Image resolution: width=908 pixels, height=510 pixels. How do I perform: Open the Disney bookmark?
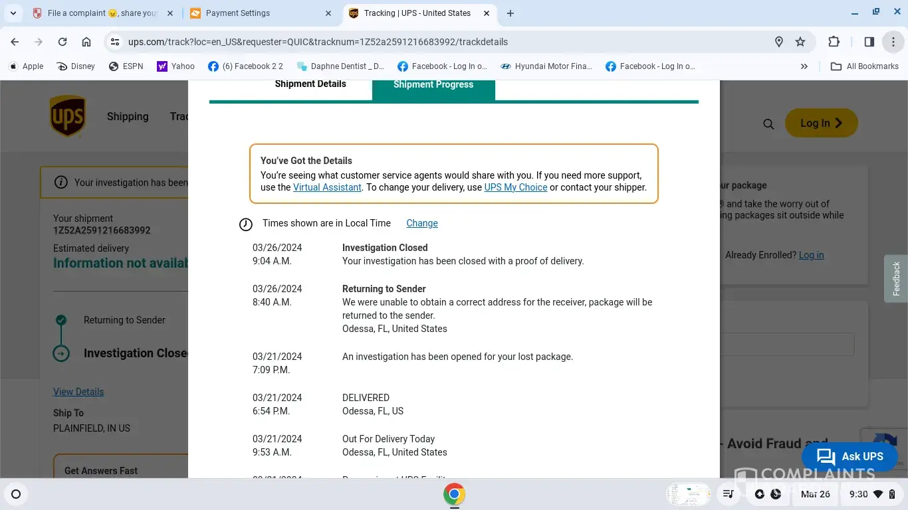[x=76, y=66]
